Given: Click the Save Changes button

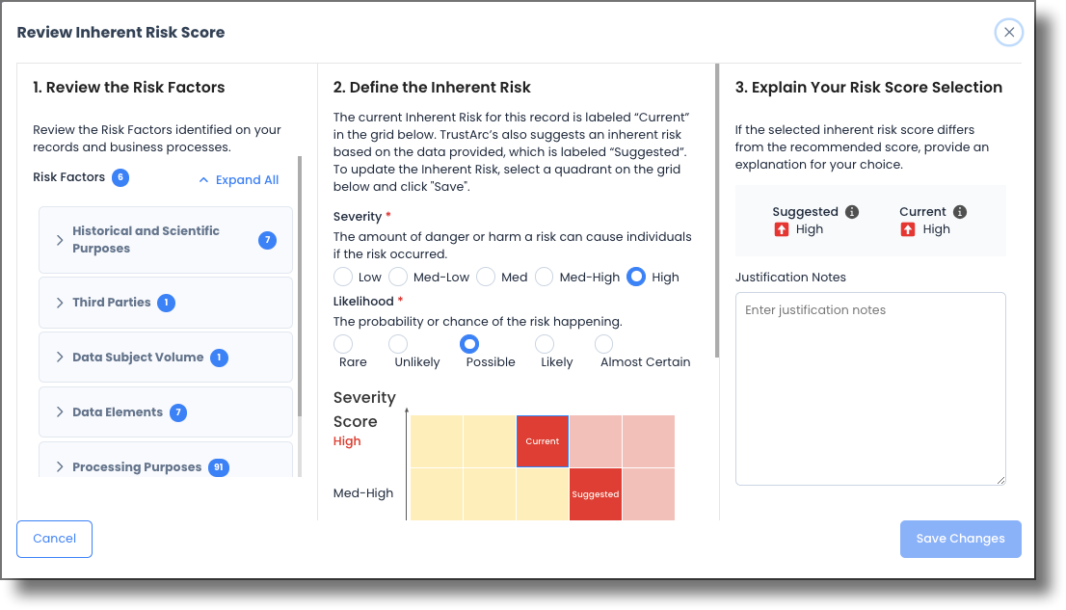Looking at the screenshot, I should [960, 539].
